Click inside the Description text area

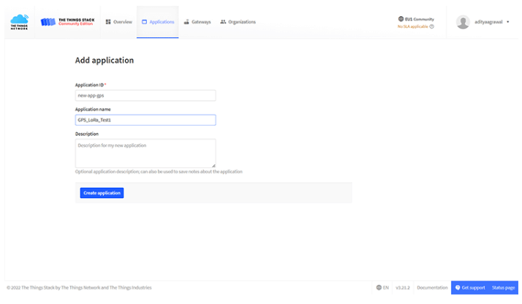click(145, 153)
